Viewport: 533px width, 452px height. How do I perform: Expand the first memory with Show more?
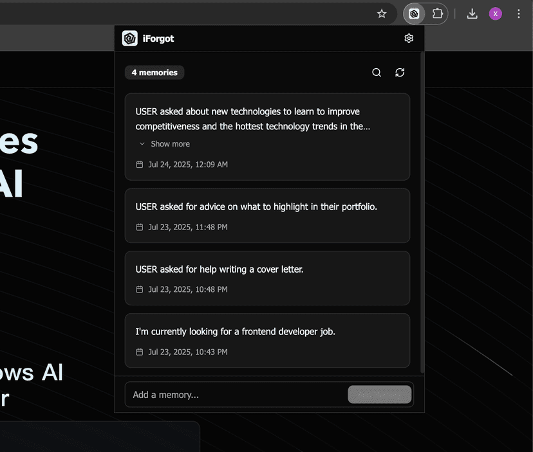[x=170, y=144]
